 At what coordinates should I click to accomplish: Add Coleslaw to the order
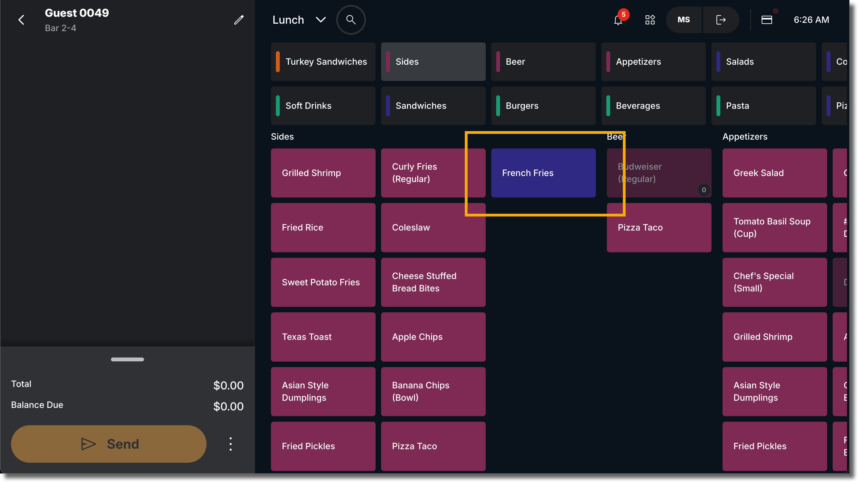point(433,228)
